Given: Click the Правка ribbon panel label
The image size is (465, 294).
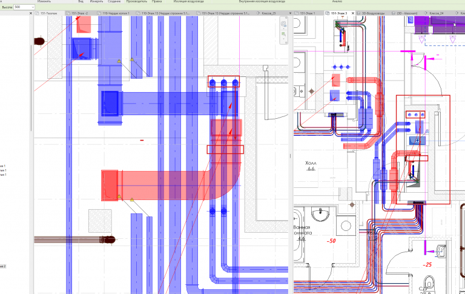Looking at the screenshot, I should point(157,1).
